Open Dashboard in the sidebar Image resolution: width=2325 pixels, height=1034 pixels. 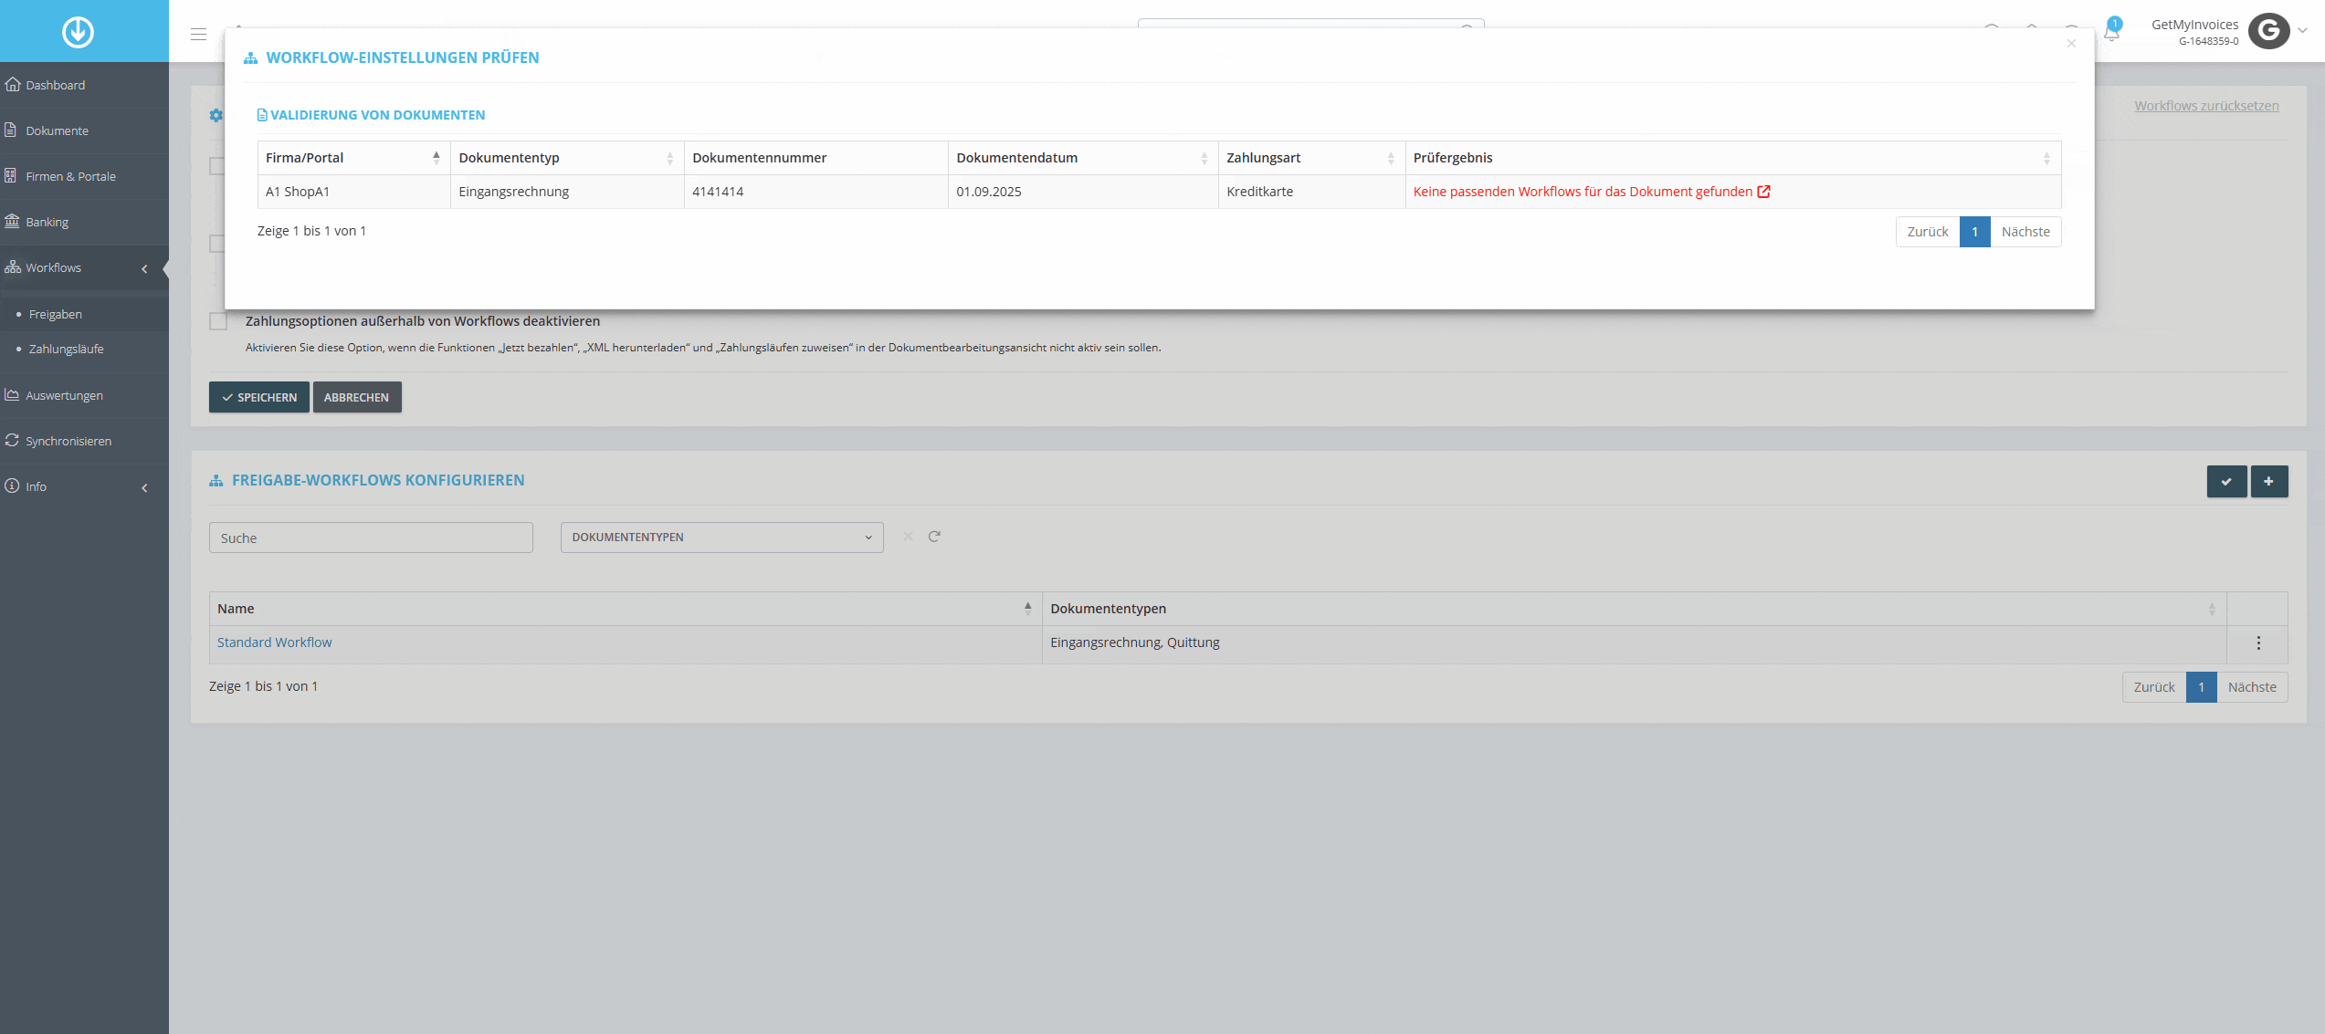click(84, 85)
